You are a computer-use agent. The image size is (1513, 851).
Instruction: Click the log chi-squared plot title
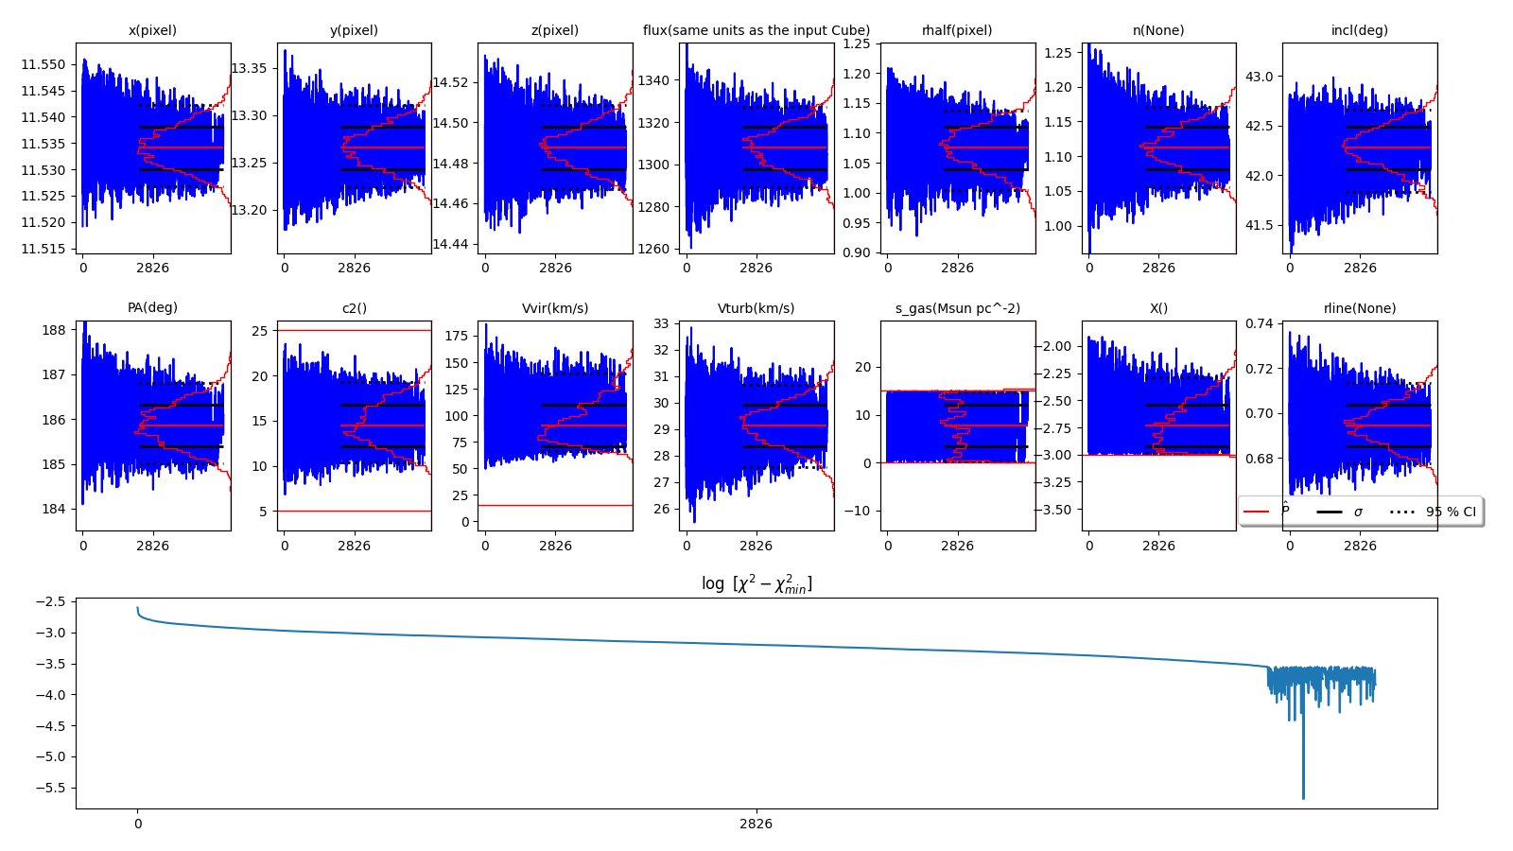[x=756, y=583]
